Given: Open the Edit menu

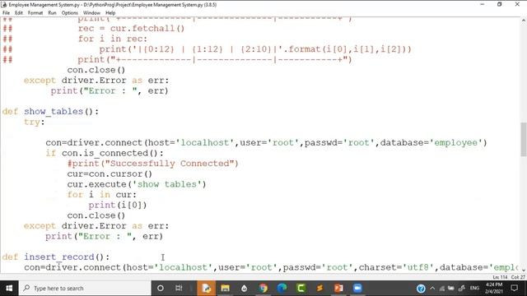Looking at the screenshot, I should click(19, 13).
